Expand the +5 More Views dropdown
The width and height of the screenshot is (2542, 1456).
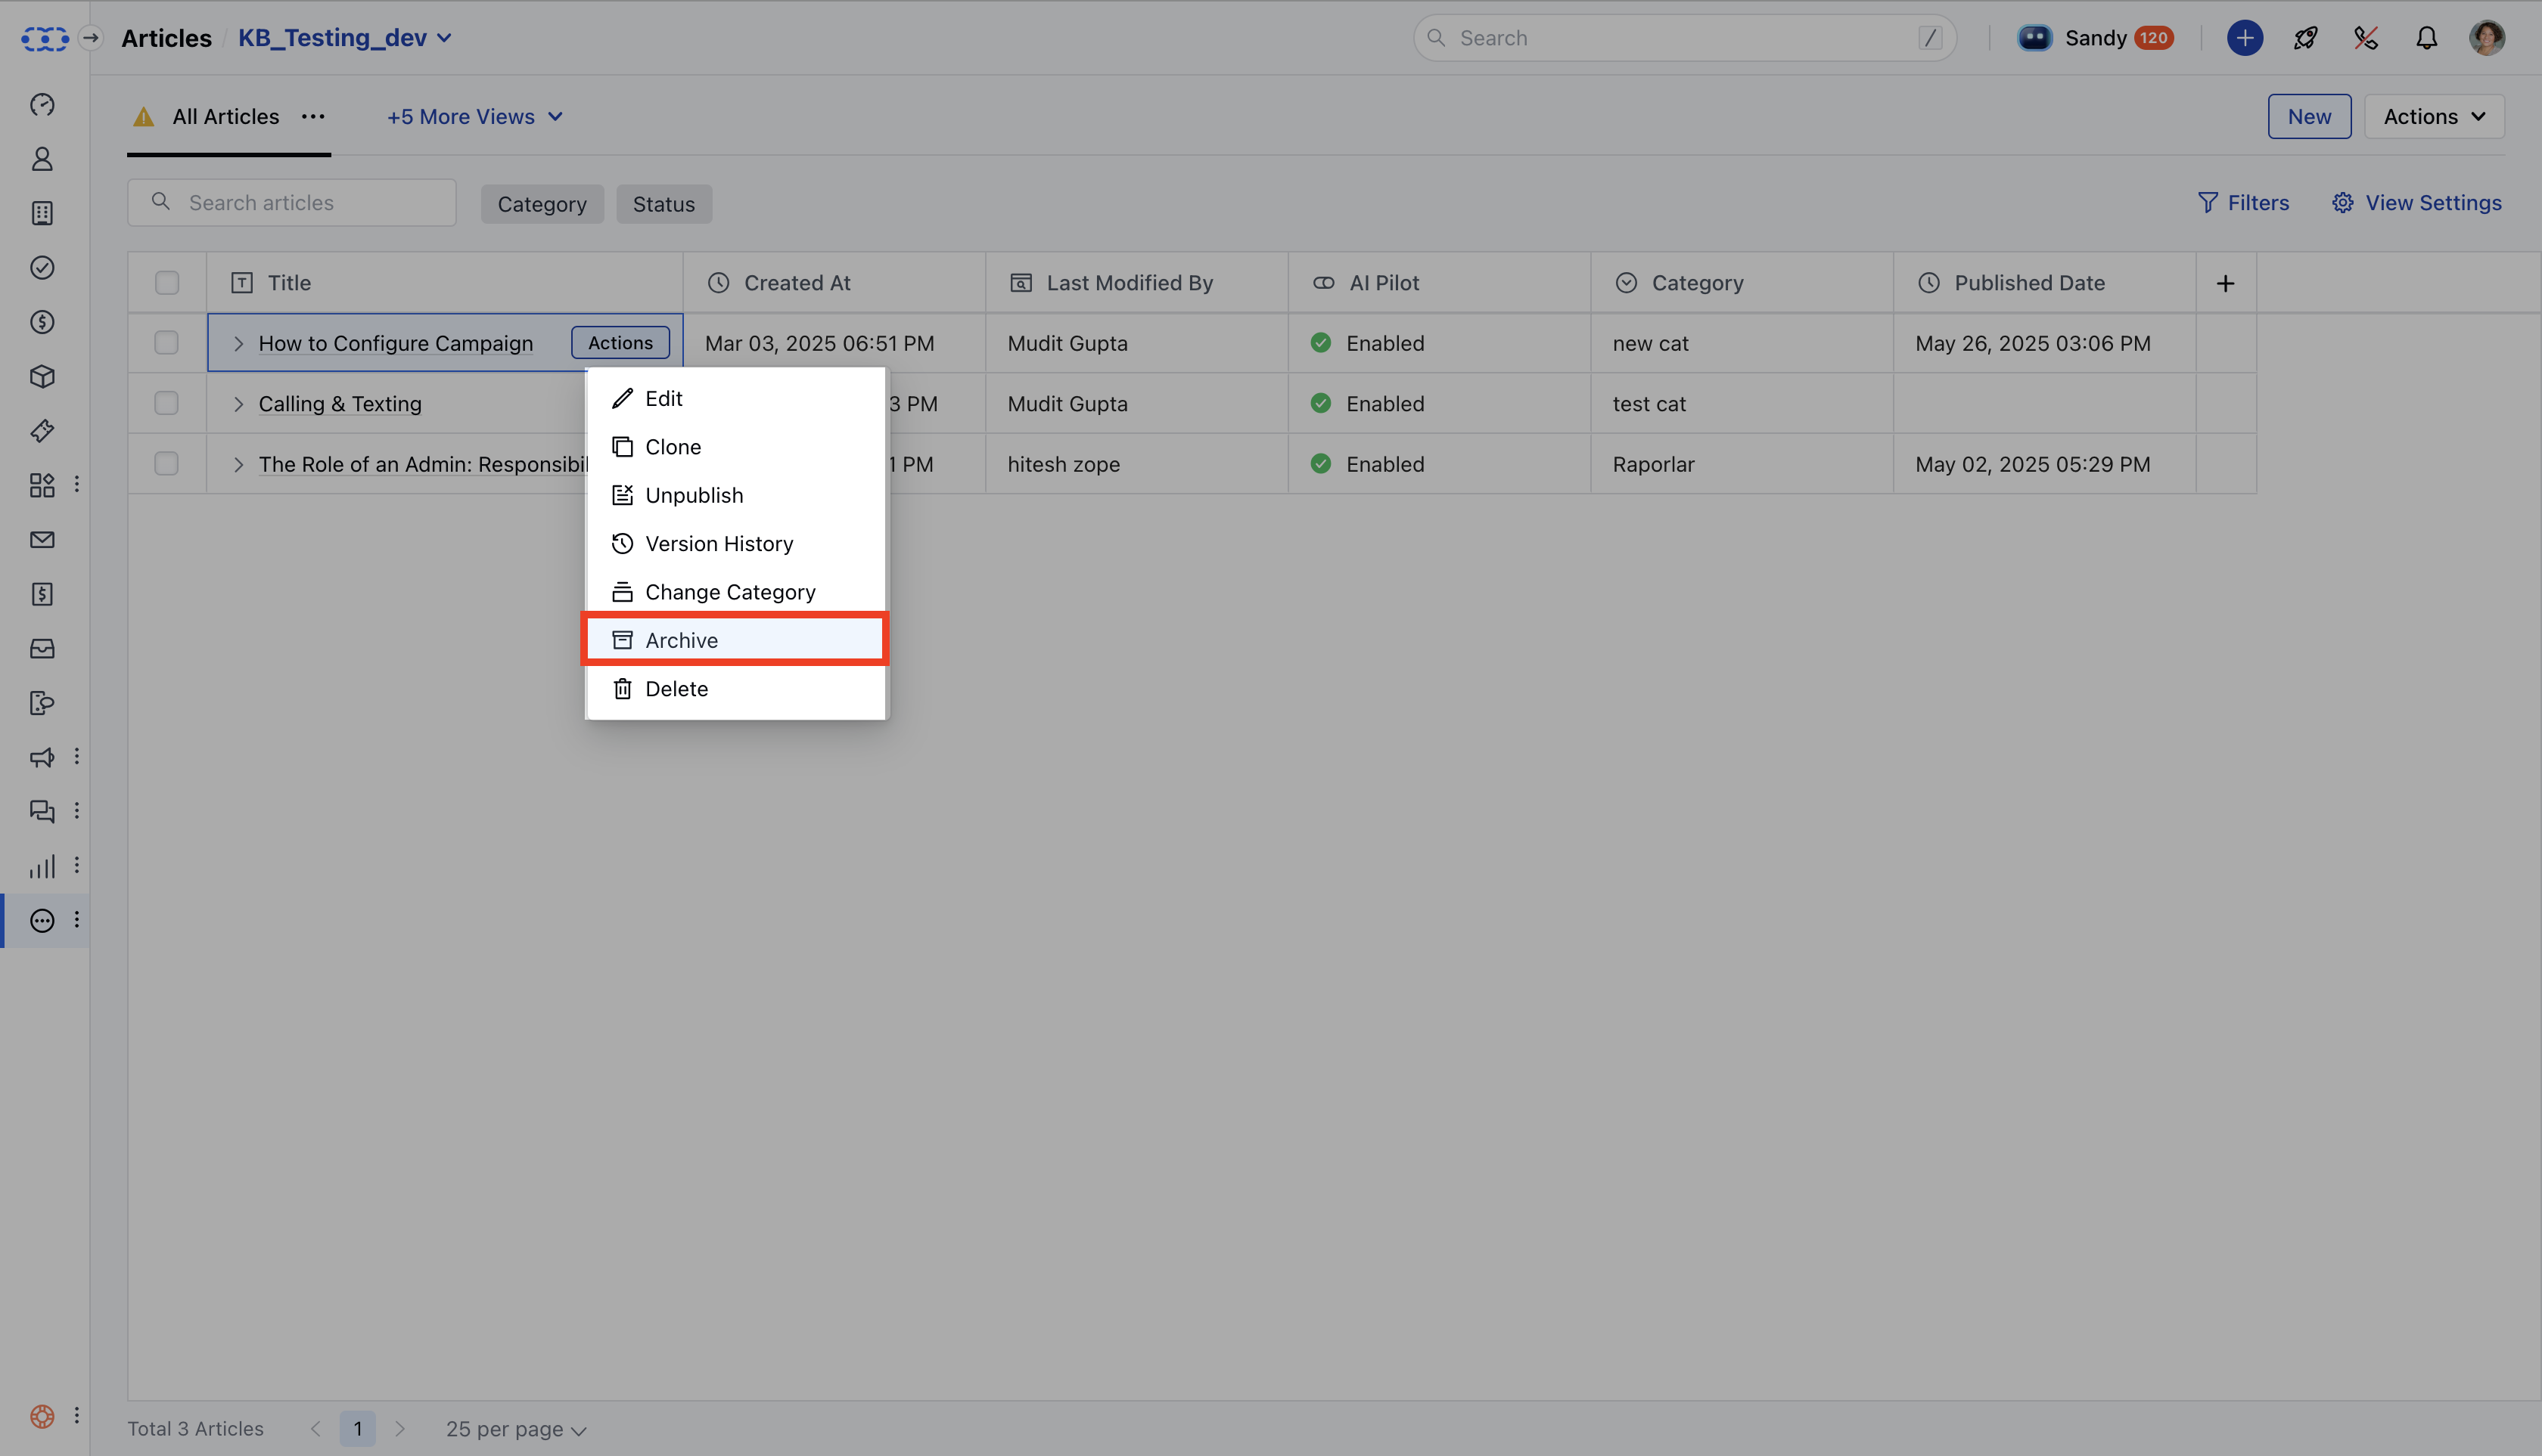coord(474,117)
